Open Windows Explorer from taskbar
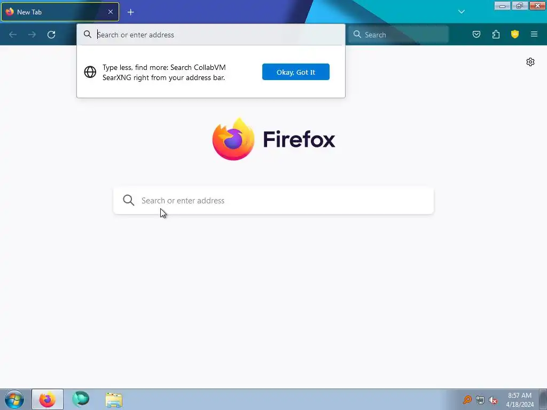Image resolution: width=547 pixels, height=410 pixels. [114, 400]
